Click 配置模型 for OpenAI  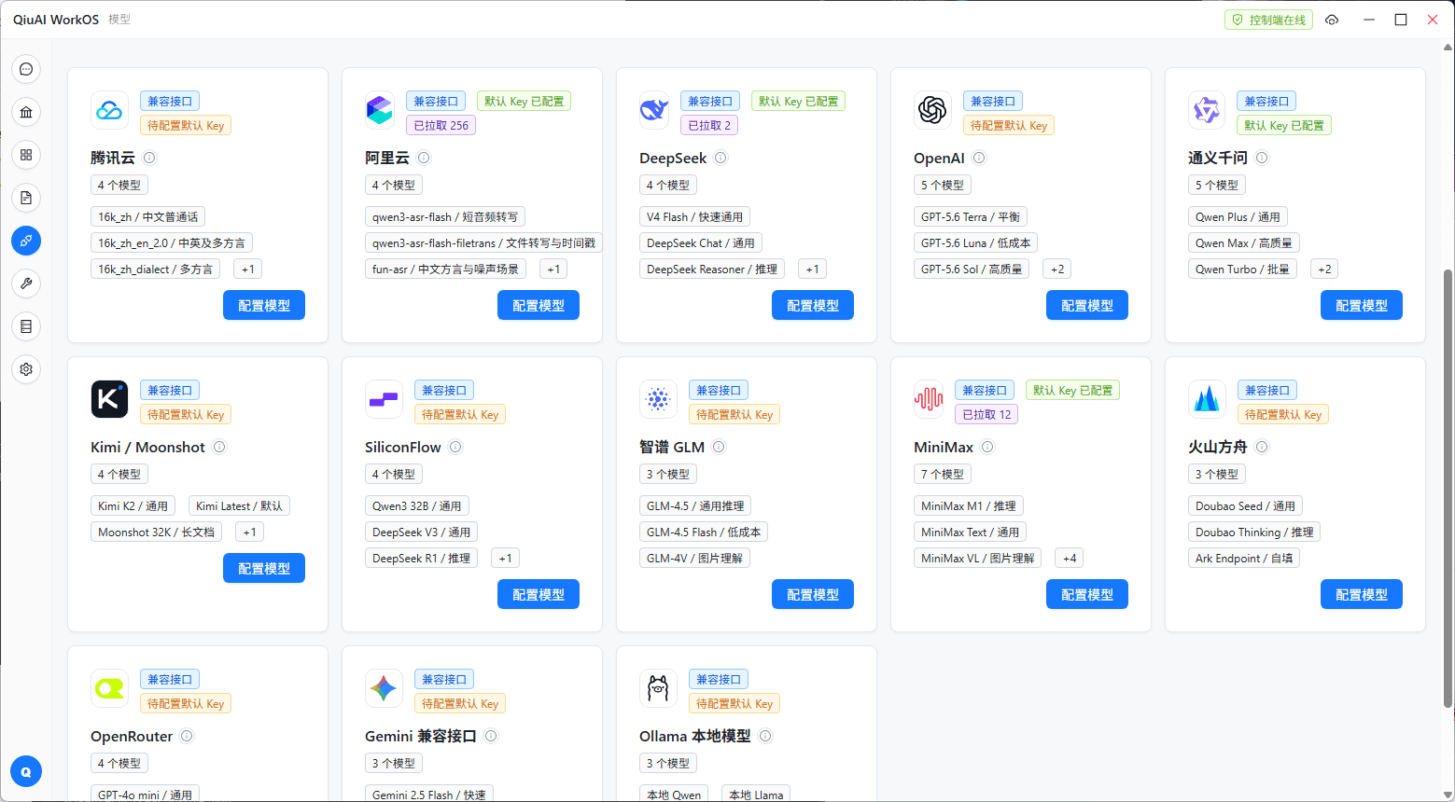(1087, 305)
